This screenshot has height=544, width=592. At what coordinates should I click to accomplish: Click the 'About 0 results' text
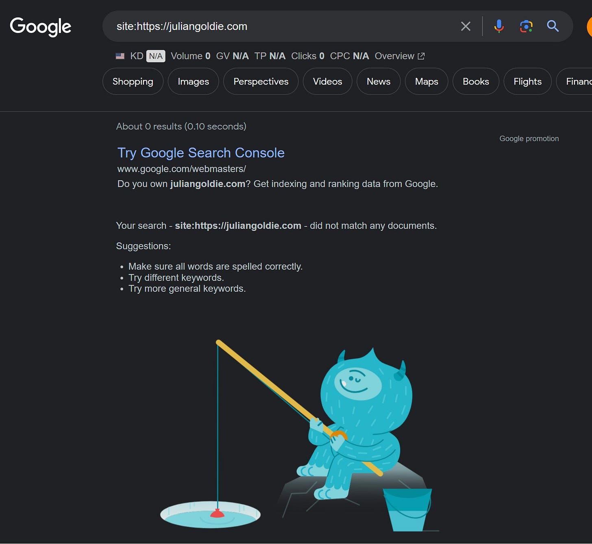click(181, 126)
